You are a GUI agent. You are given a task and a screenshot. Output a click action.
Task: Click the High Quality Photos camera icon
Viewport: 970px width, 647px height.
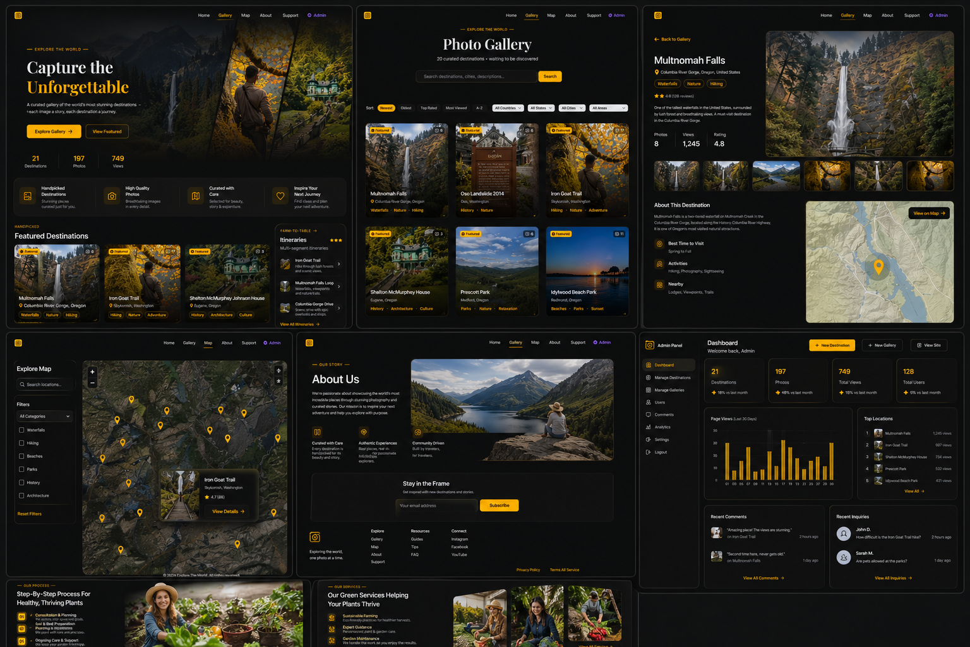pyautogui.click(x=112, y=197)
